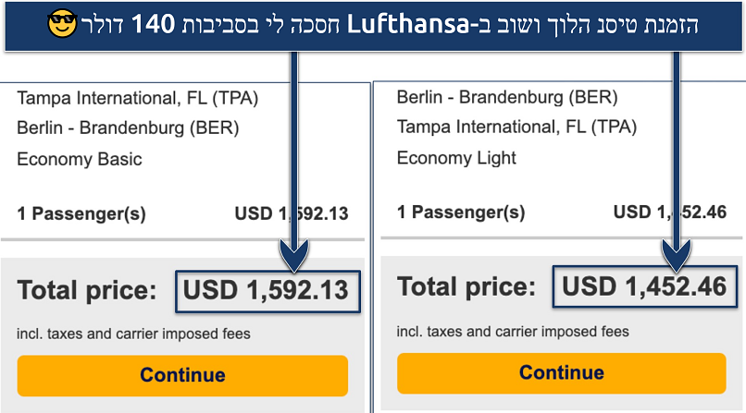Click the right blue arrow pointing to 1,452.46
746x413 pixels.
[678, 157]
